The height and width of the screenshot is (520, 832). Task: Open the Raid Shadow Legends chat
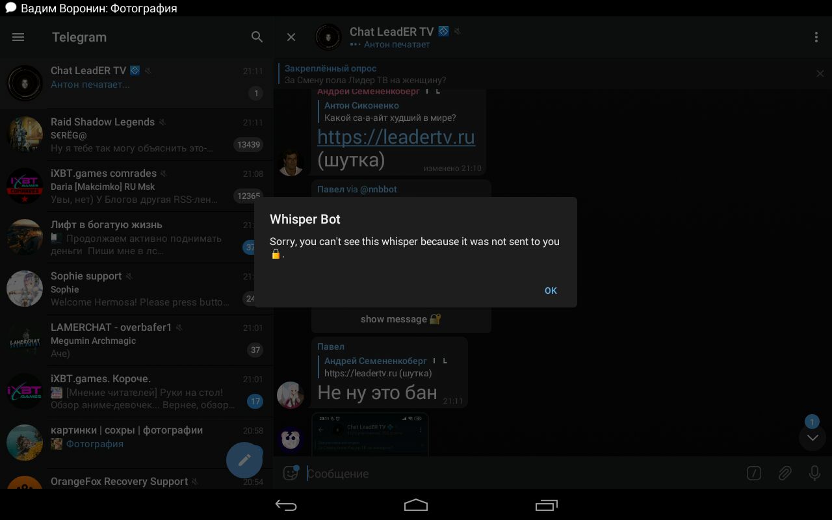coord(136,135)
